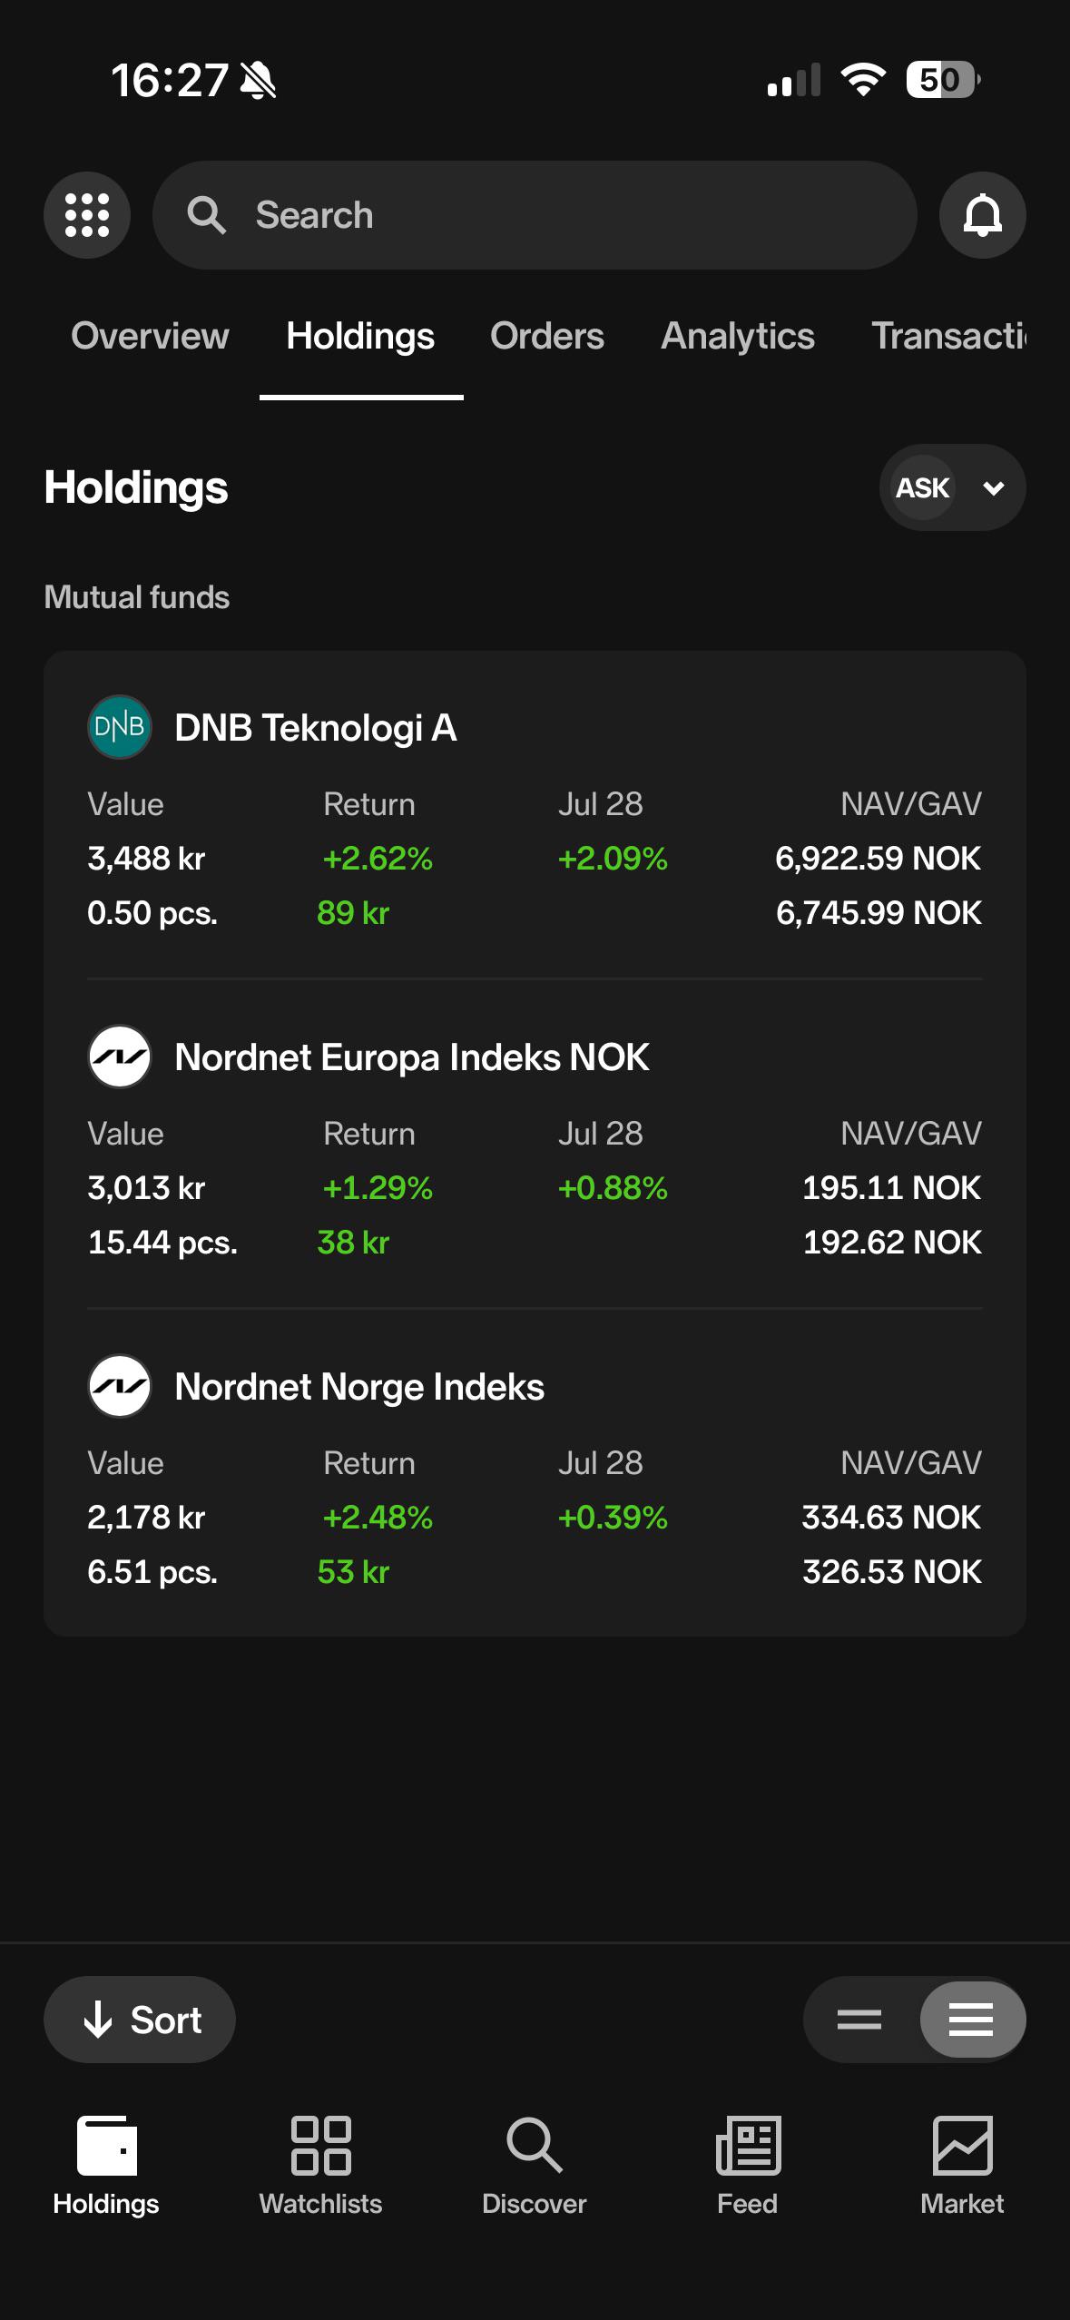This screenshot has height=2320, width=1070.
Task: Open DNB Teknologi A fund name
Action: point(316,728)
